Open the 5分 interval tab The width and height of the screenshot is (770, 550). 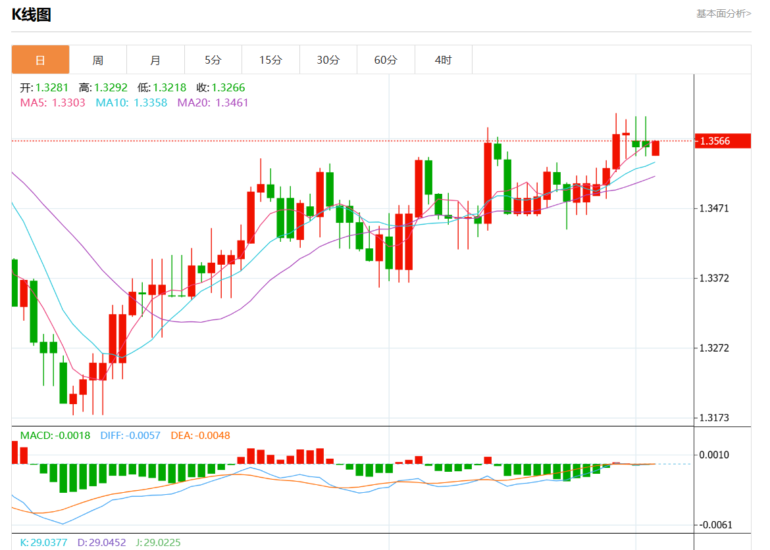213,60
